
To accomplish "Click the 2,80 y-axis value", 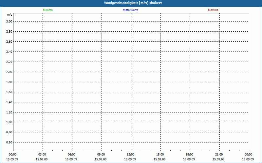I will point(9,31).
